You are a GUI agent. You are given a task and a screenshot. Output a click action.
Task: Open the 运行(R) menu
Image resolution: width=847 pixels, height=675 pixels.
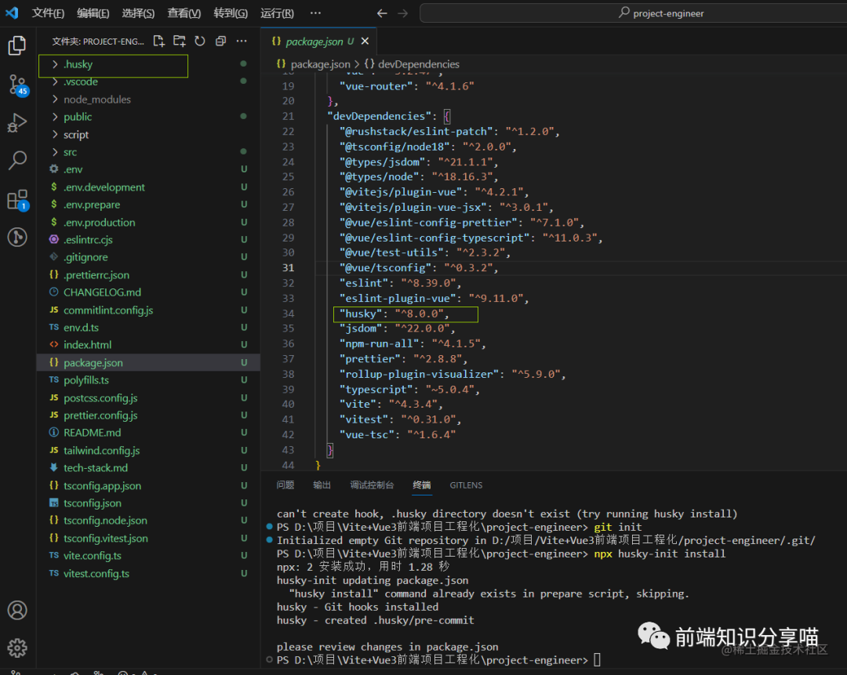click(x=277, y=13)
